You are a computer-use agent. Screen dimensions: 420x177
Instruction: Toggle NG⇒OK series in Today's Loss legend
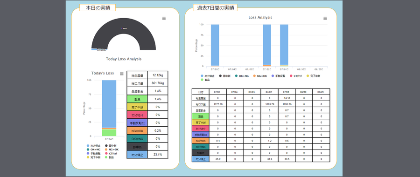point(112,150)
